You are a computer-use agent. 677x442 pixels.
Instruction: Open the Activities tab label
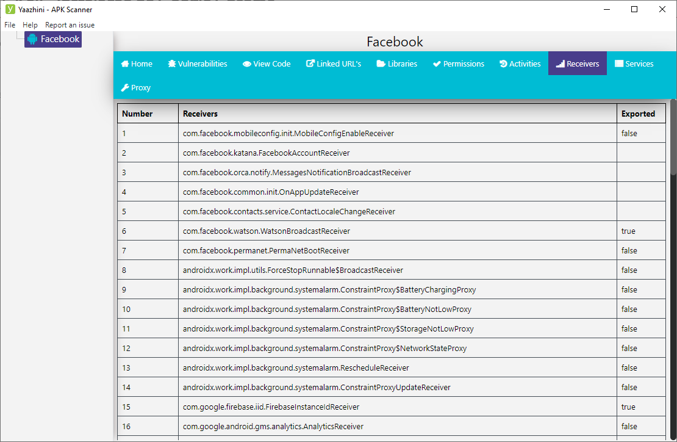click(x=525, y=64)
